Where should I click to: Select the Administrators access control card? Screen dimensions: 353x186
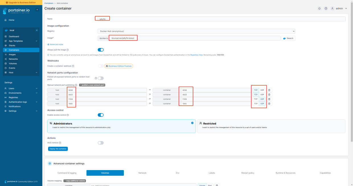(x=122, y=126)
